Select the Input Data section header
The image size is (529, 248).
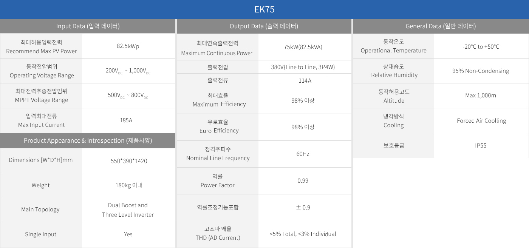click(x=88, y=26)
